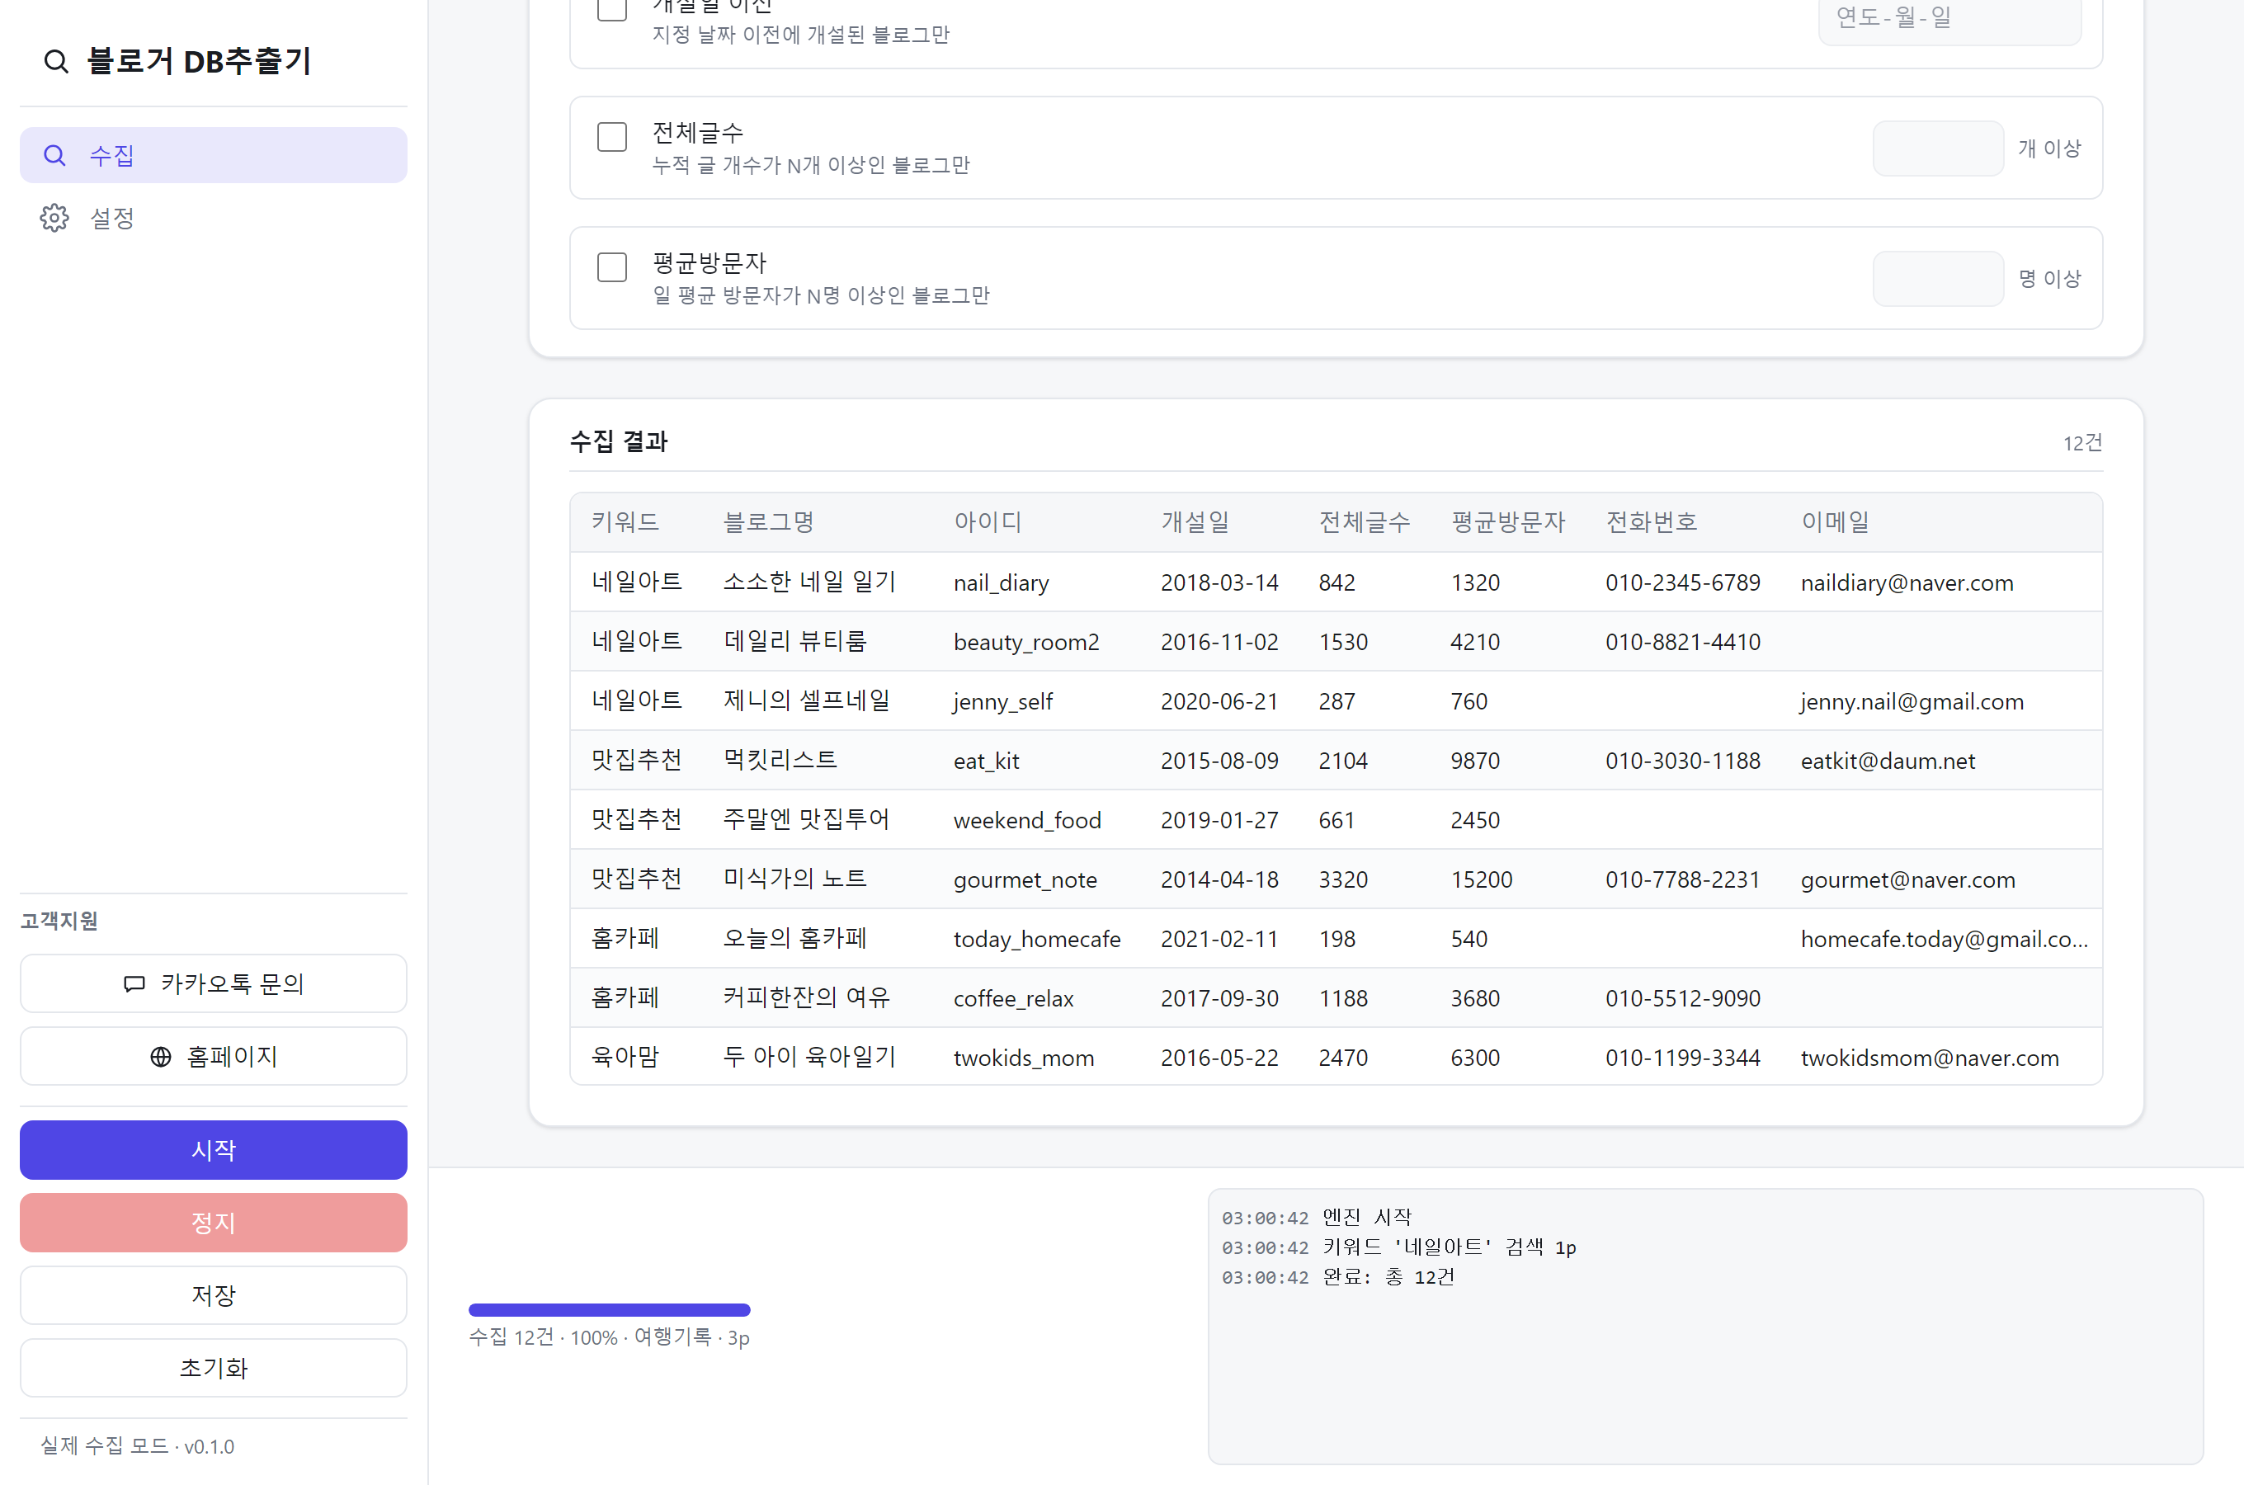
Task: Select the 미식가의 노트 blog name
Action: coord(794,879)
